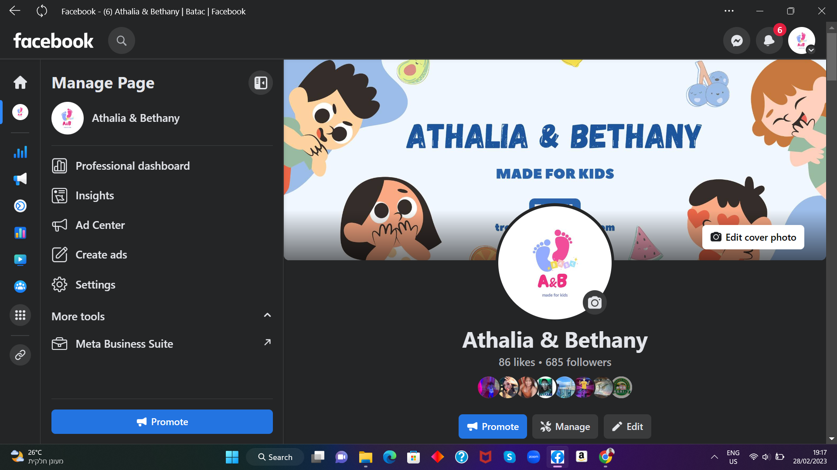Click first follower avatar thumbnail
The height and width of the screenshot is (470, 837).
coord(488,387)
